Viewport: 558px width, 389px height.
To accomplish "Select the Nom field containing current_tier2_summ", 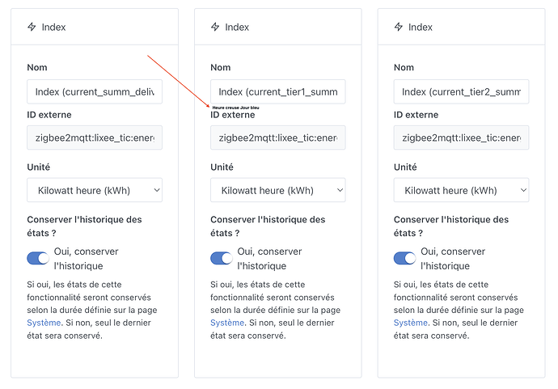I will (461, 91).
